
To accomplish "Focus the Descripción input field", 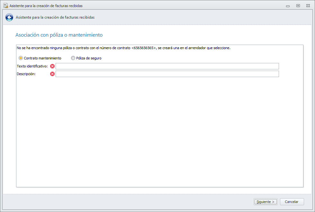I will 167,74.
